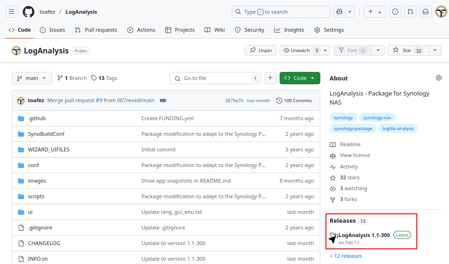Open the green Code dropdown

click(299, 78)
